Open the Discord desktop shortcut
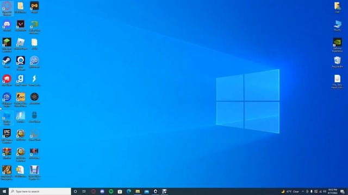Image resolution: width=348 pixels, height=195 pixels. tap(7, 26)
